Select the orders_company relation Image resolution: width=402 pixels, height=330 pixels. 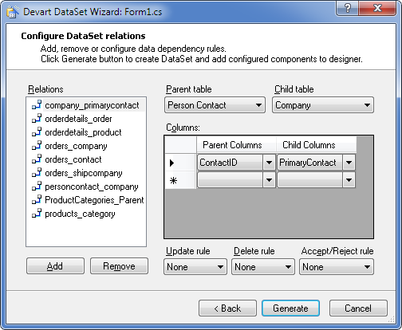[x=76, y=146]
